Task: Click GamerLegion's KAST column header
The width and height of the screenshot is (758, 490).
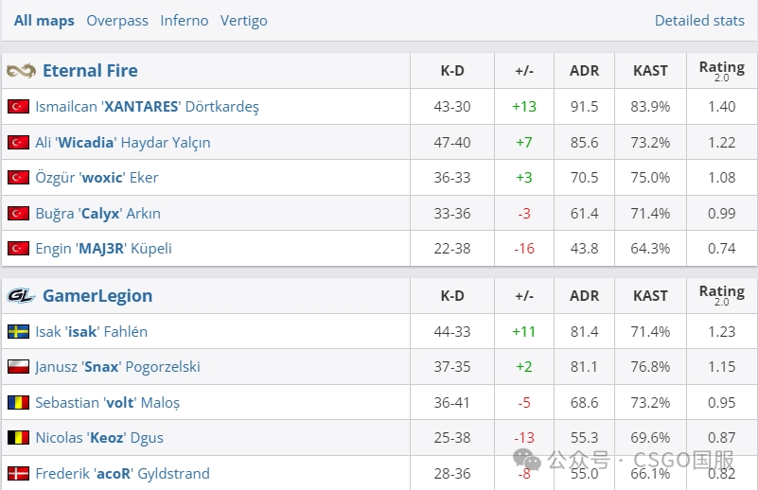Action: point(650,296)
